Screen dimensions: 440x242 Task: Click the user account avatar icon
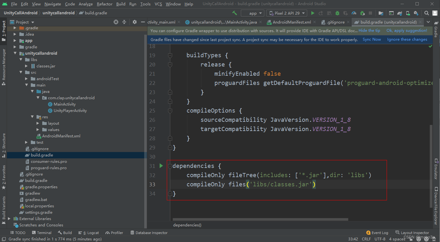(435, 13)
